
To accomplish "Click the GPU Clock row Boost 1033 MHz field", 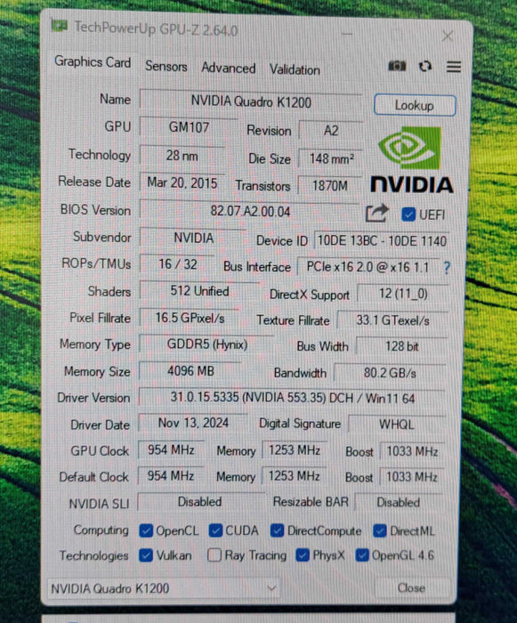I will (x=412, y=452).
